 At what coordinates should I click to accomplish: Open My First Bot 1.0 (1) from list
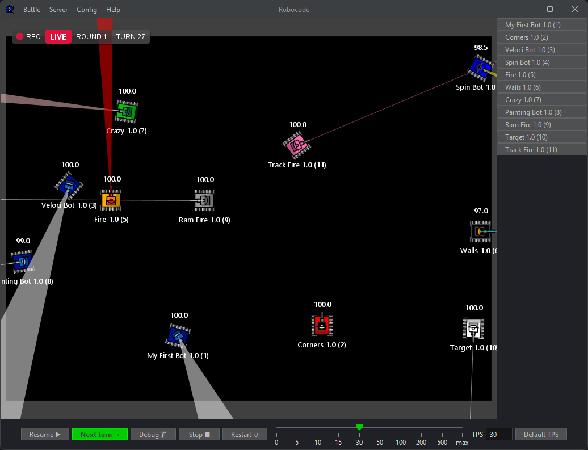(x=542, y=25)
